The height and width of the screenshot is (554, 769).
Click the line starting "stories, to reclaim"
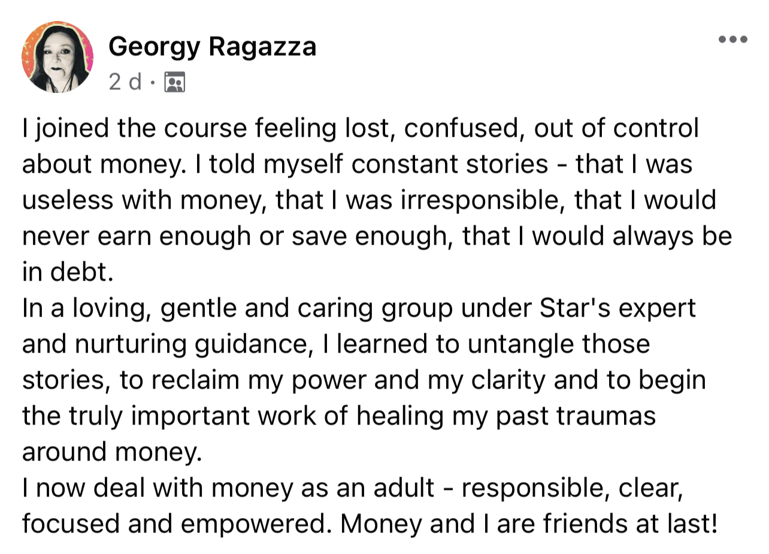pyautogui.click(x=363, y=380)
